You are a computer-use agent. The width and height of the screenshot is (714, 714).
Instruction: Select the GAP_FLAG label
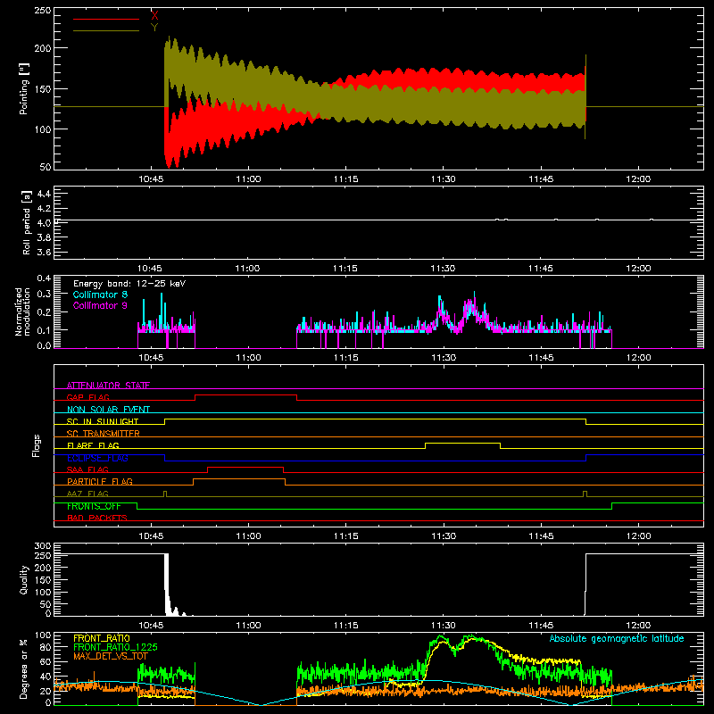point(87,397)
